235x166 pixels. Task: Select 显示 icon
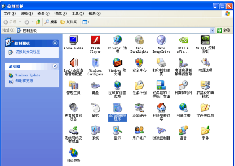point(117,130)
